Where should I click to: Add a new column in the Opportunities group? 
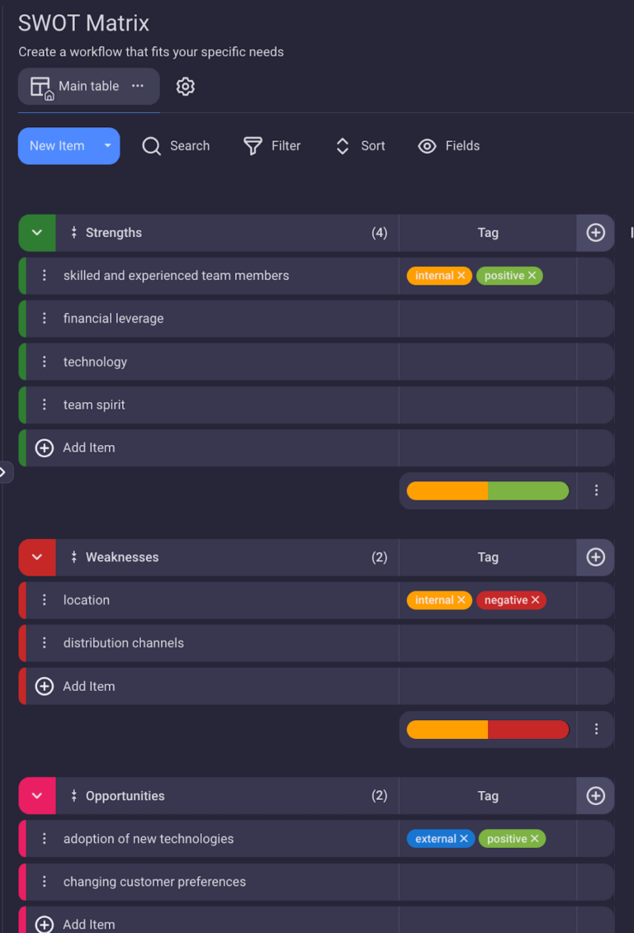coord(595,795)
